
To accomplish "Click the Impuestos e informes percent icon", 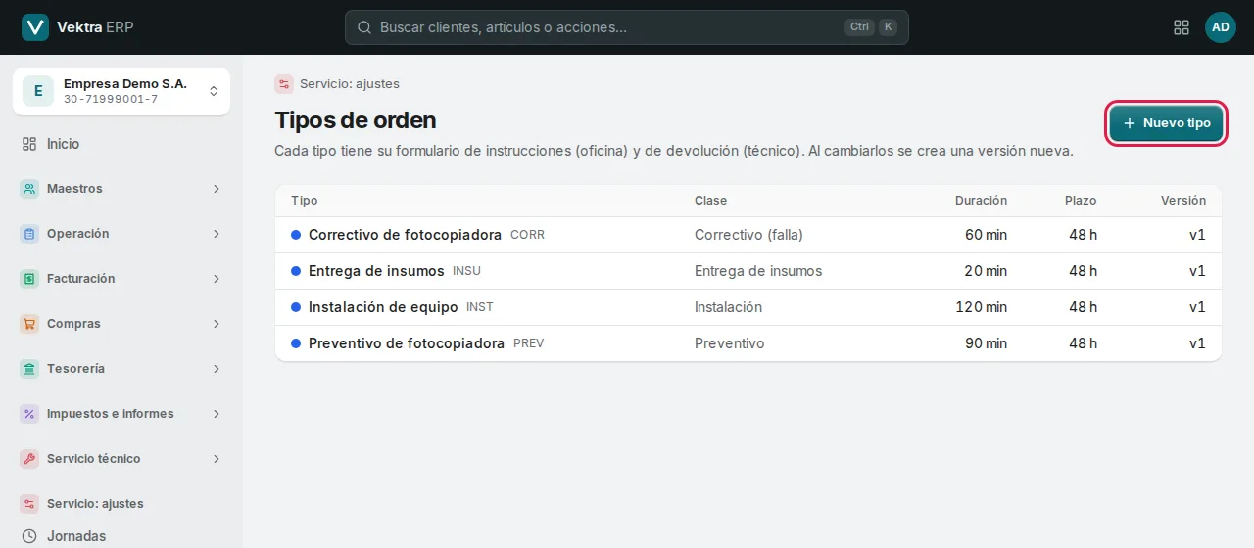I will click(29, 414).
